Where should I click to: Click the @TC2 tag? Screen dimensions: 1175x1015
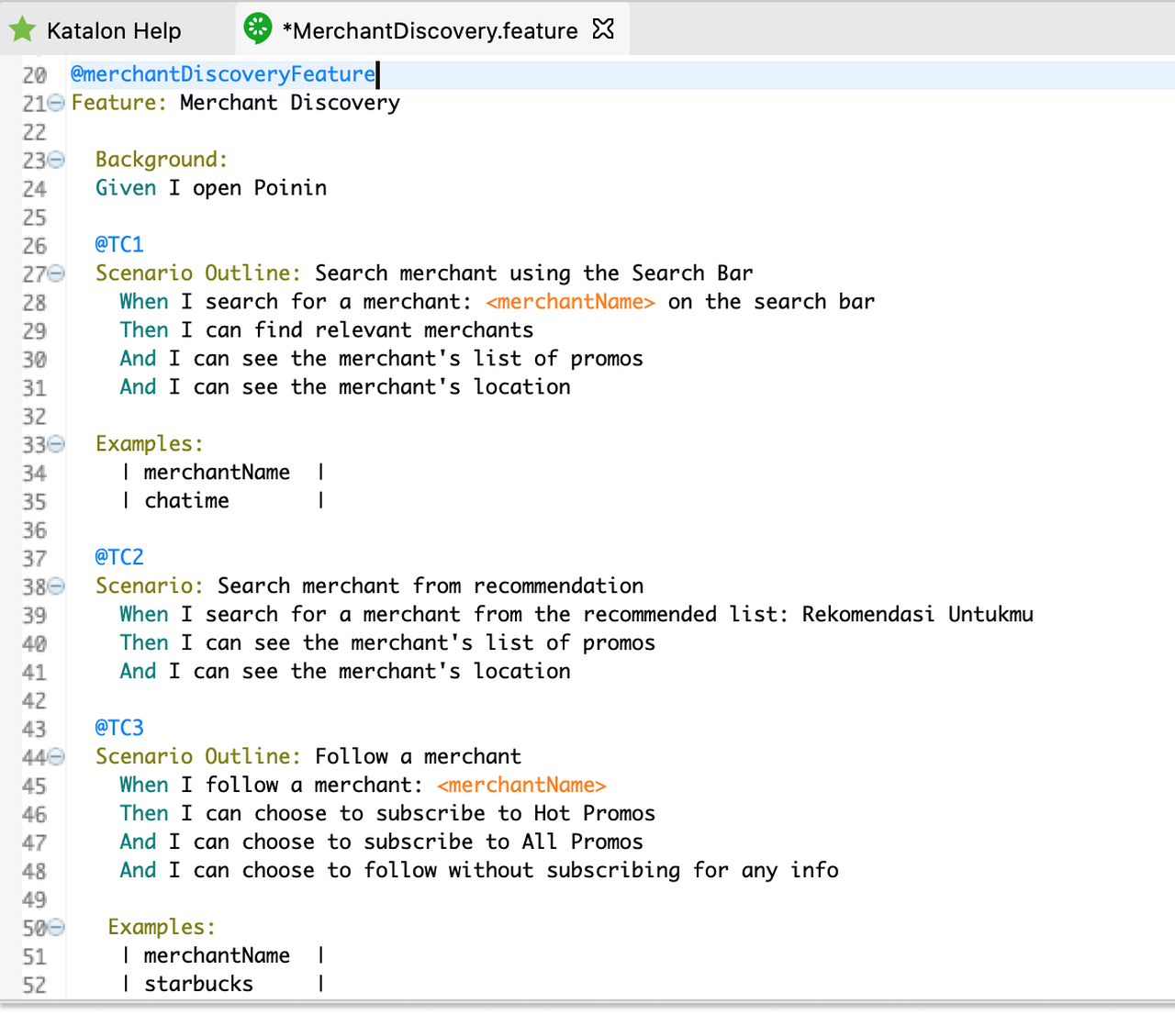coord(119,558)
